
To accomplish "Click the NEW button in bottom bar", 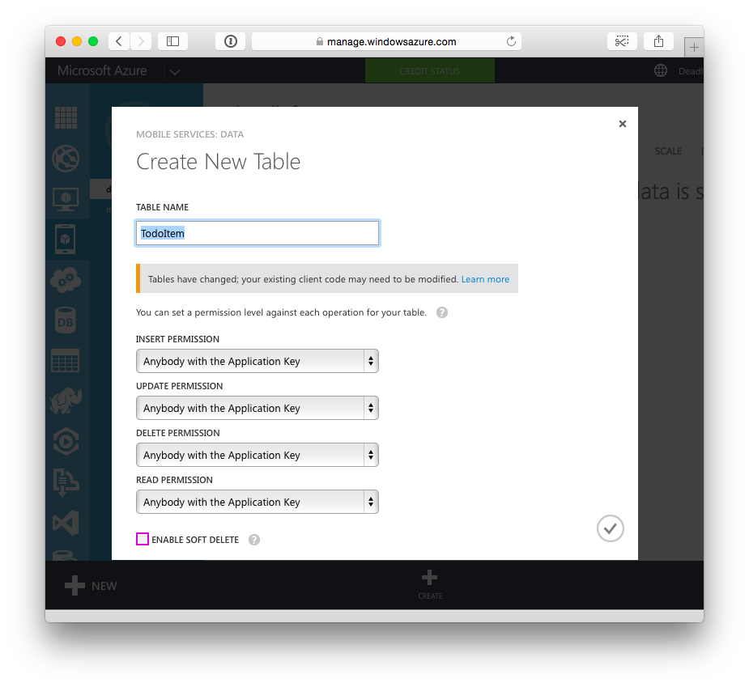I will 91,586.
